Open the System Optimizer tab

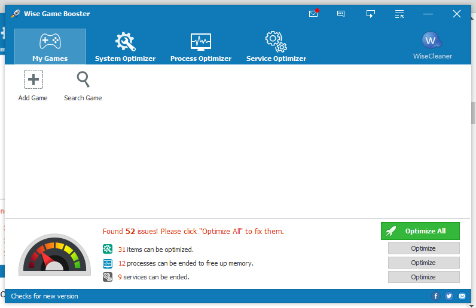(125, 47)
